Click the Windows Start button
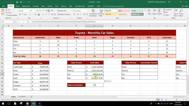189x106 pixels. coord(3,103)
